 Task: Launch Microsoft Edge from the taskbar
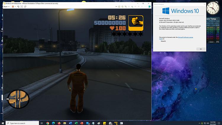point(53,123)
